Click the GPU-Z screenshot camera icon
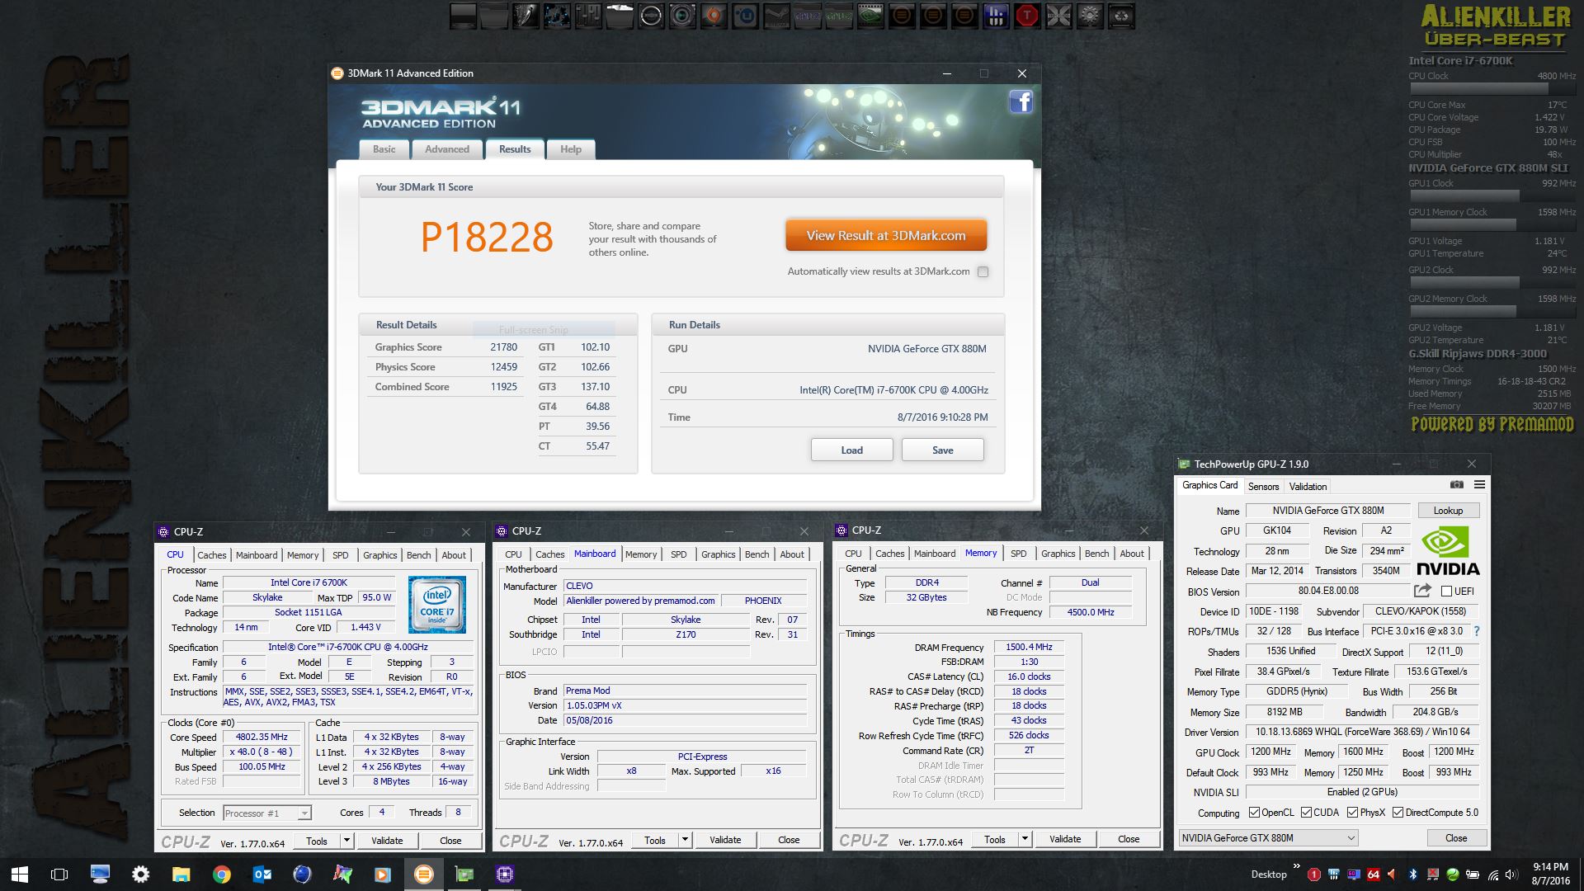Viewport: 1584px width, 891px height. tap(1457, 485)
